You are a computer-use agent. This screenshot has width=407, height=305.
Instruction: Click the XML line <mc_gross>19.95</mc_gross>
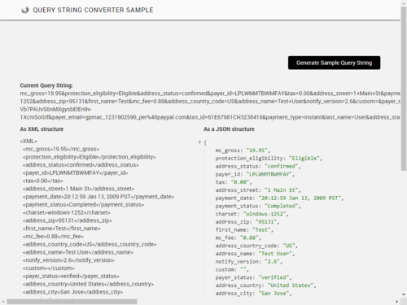click(x=61, y=149)
